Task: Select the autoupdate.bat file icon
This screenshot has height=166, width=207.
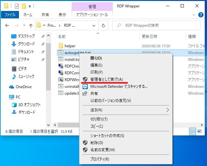Action: (x=61, y=52)
